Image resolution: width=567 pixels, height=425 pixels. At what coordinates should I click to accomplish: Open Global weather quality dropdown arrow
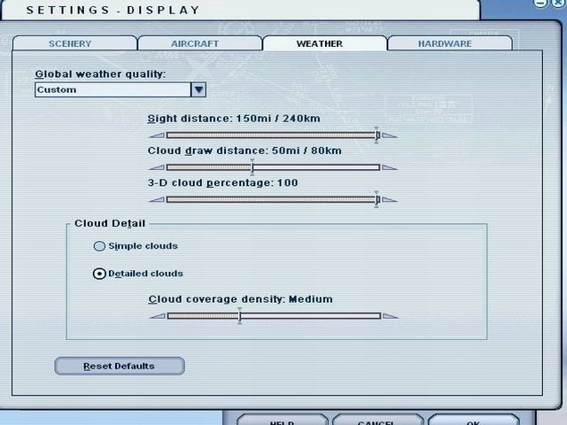click(198, 89)
